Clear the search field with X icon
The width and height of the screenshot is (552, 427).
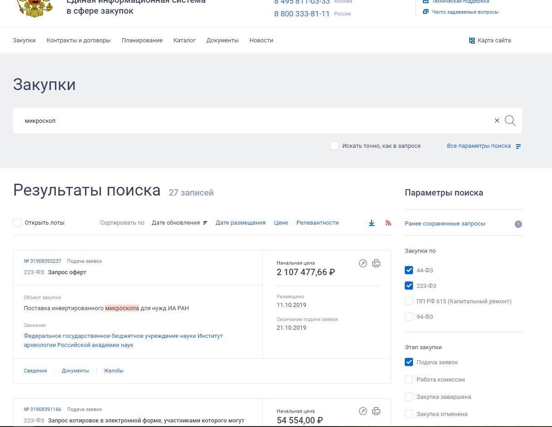pos(497,121)
